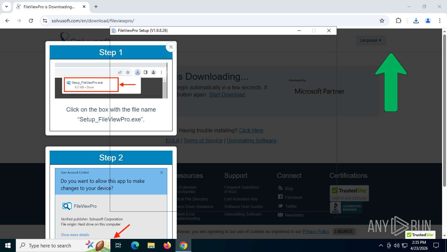Switch to Chrome on the taskbar
This screenshot has width=447, height=252.
(x=183, y=245)
